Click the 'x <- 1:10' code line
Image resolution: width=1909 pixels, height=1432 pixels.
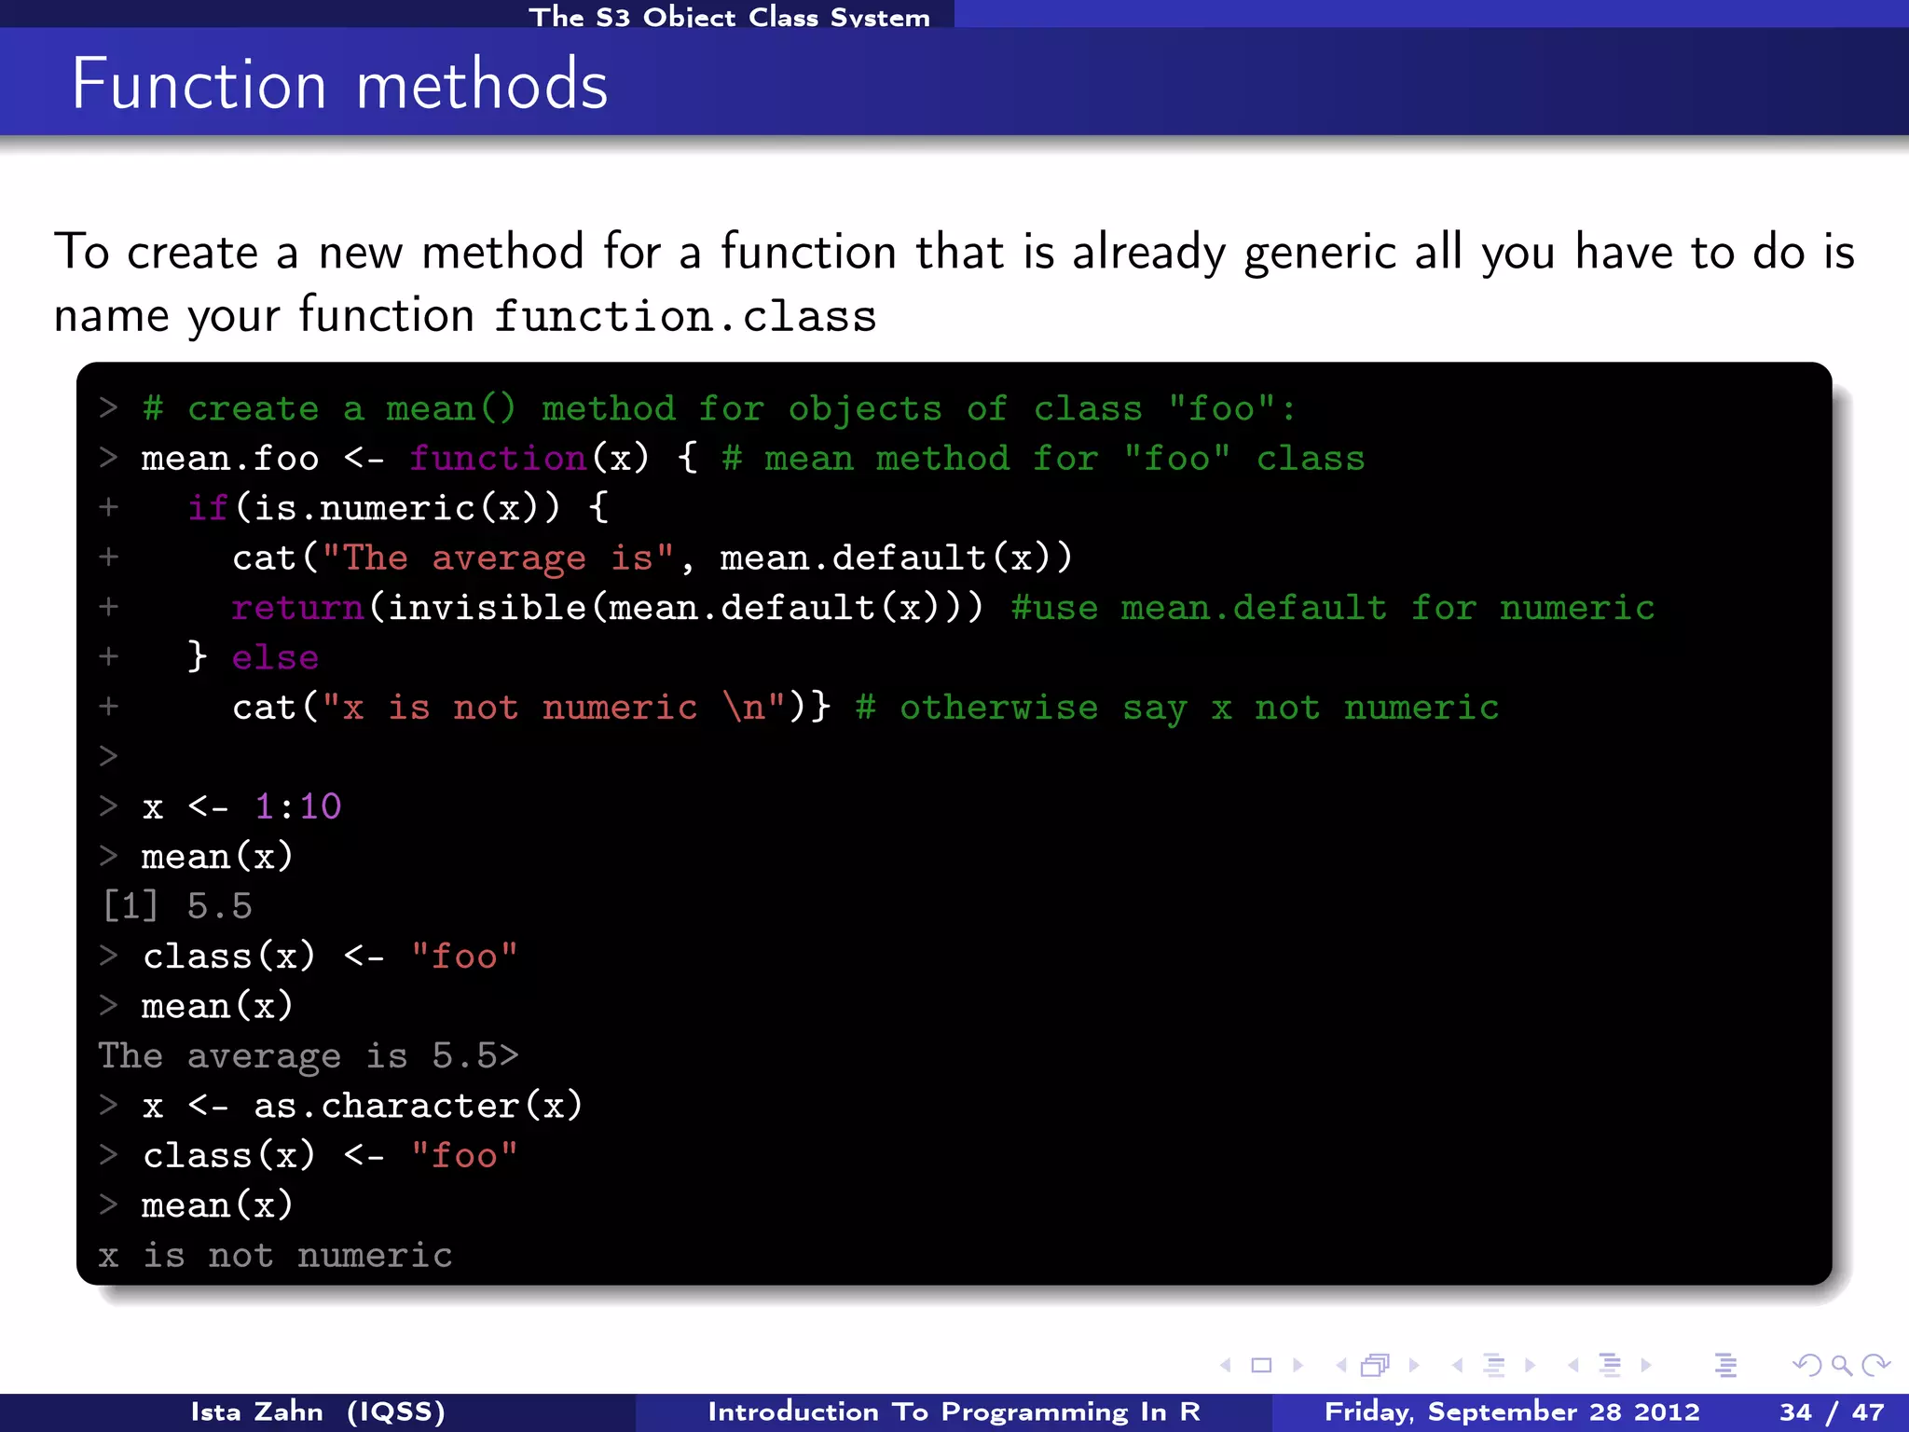tap(241, 806)
